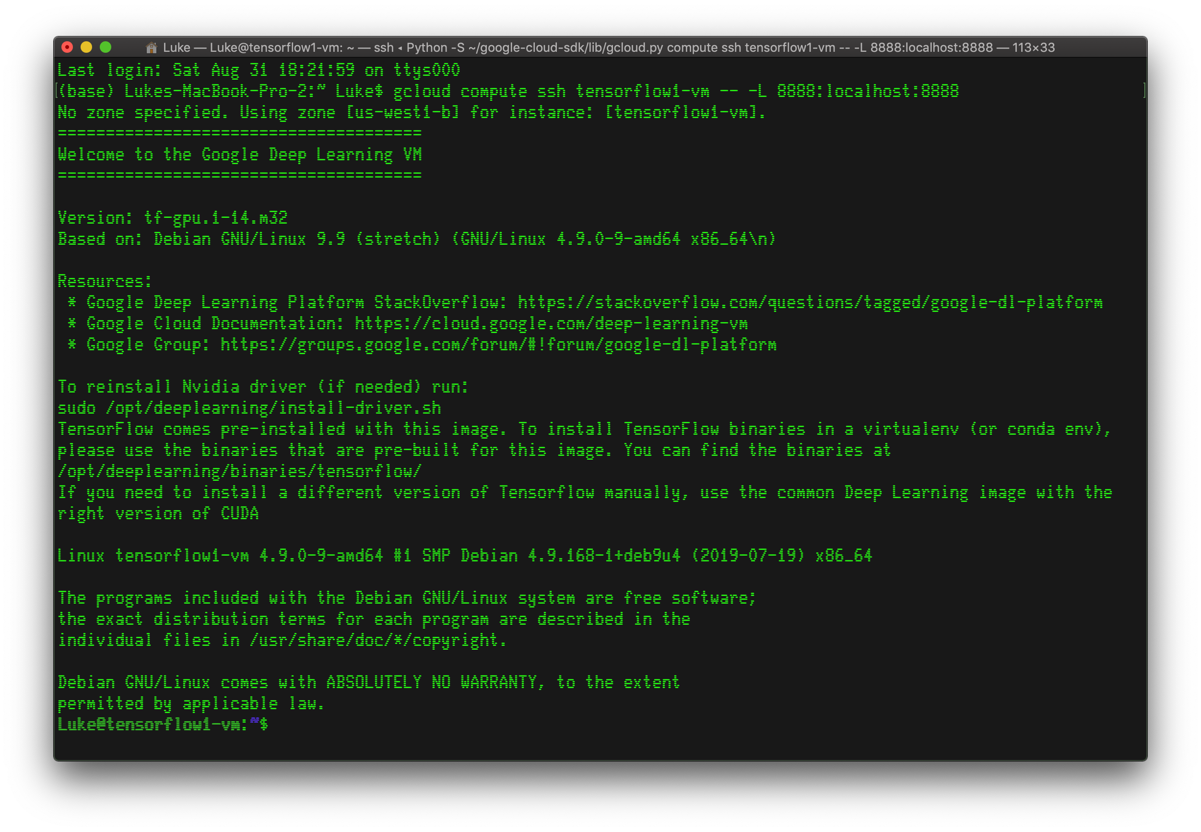Click the Luke@tensorflow1-vm command prompt

point(163,724)
